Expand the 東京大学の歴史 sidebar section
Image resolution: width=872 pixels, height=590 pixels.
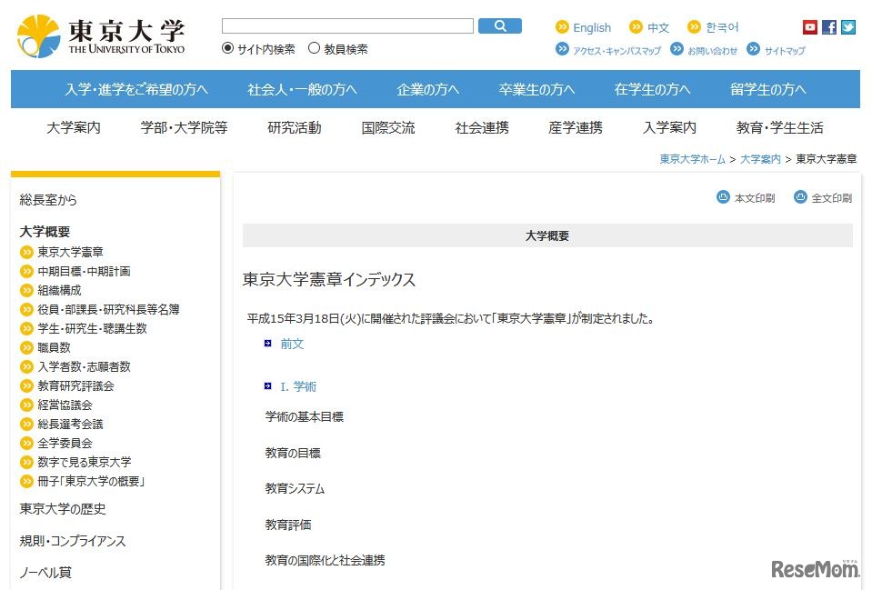(x=63, y=509)
